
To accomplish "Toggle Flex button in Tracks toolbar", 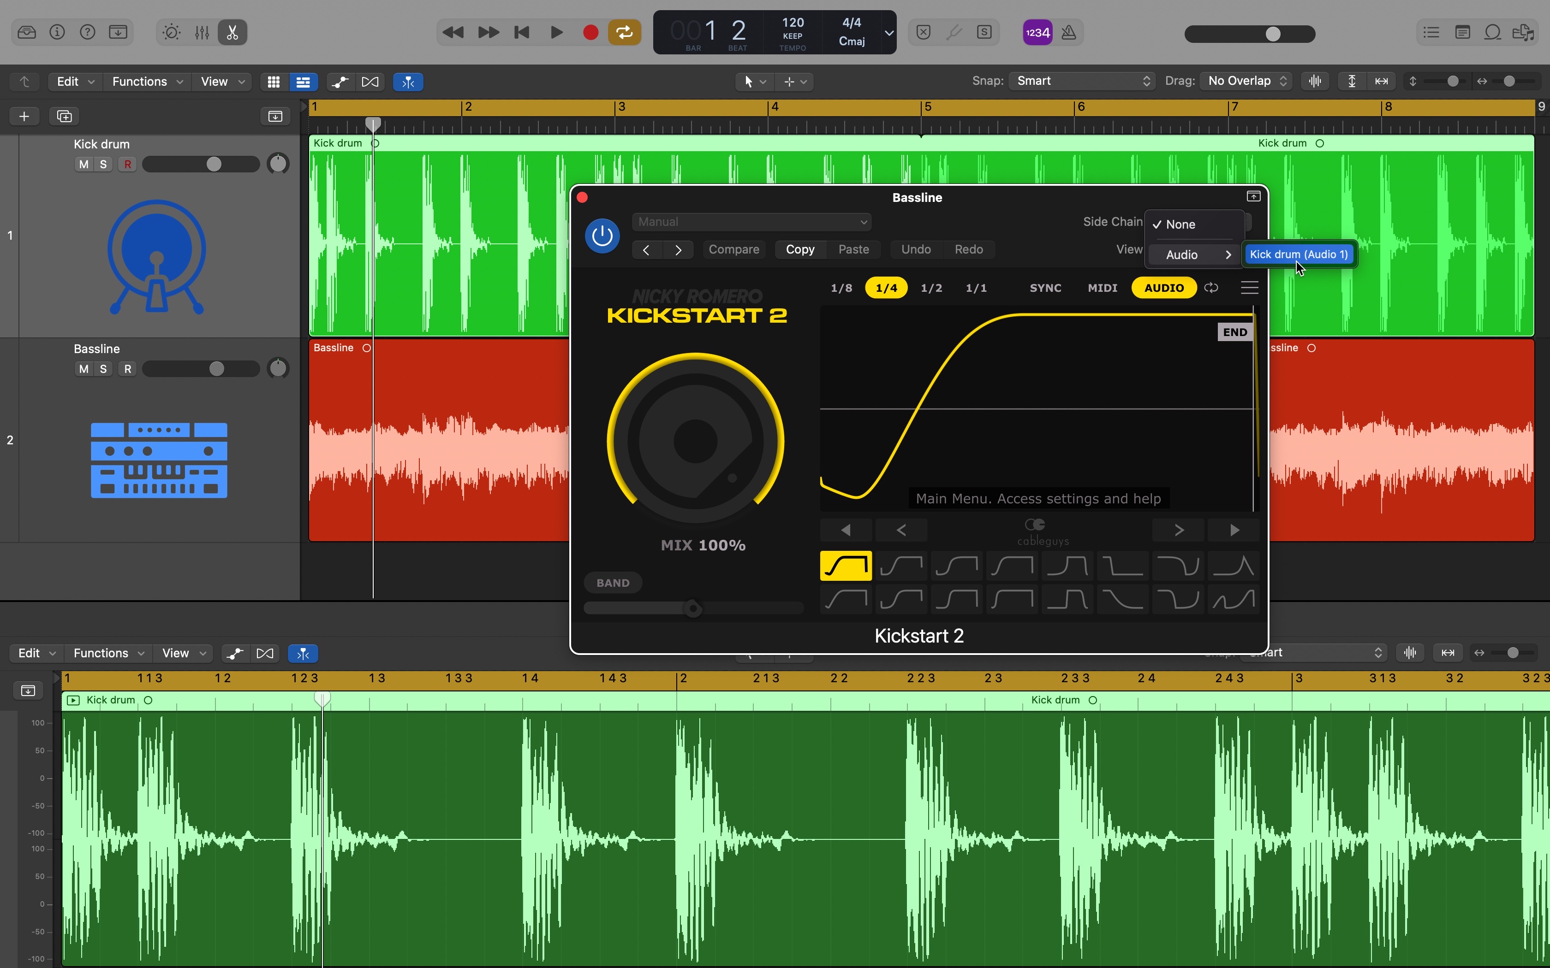I will (x=370, y=82).
